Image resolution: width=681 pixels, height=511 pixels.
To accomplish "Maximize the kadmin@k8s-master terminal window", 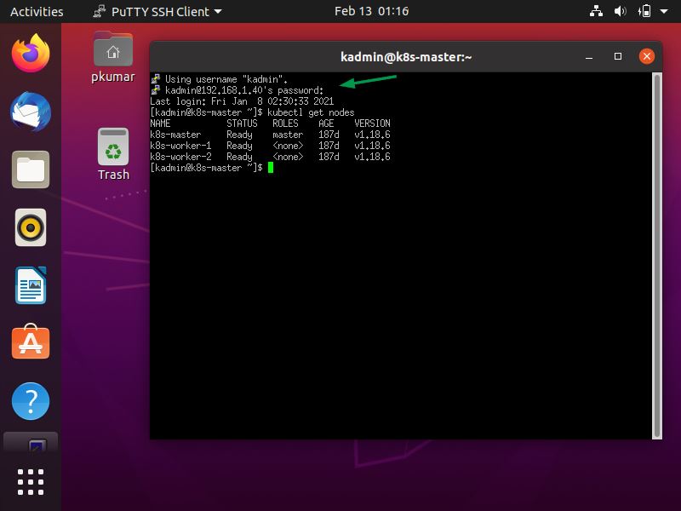I will click(x=617, y=56).
